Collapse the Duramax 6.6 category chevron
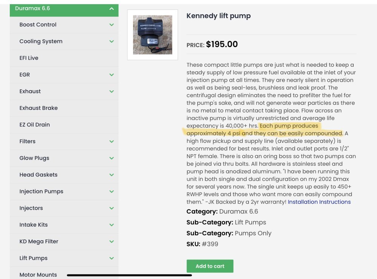The image size is (377, 279). click(112, 8)
